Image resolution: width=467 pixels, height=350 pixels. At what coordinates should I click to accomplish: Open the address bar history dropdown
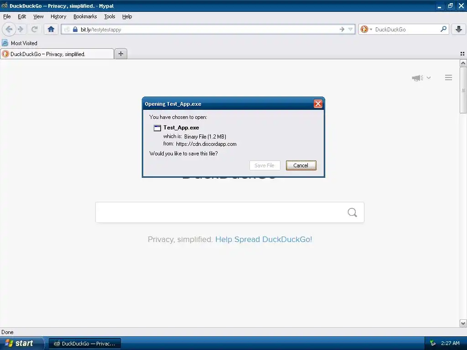point(350,29)
